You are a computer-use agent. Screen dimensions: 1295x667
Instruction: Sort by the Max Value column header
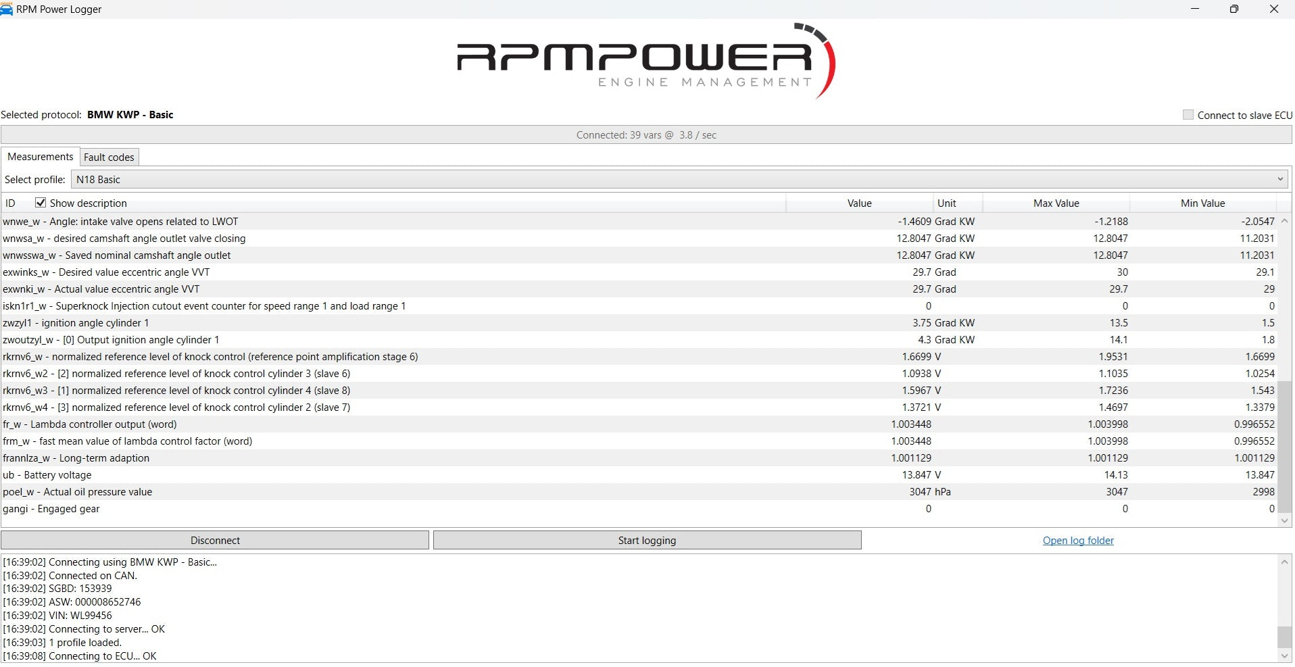pyautogui.click(x=1056, y=203)
